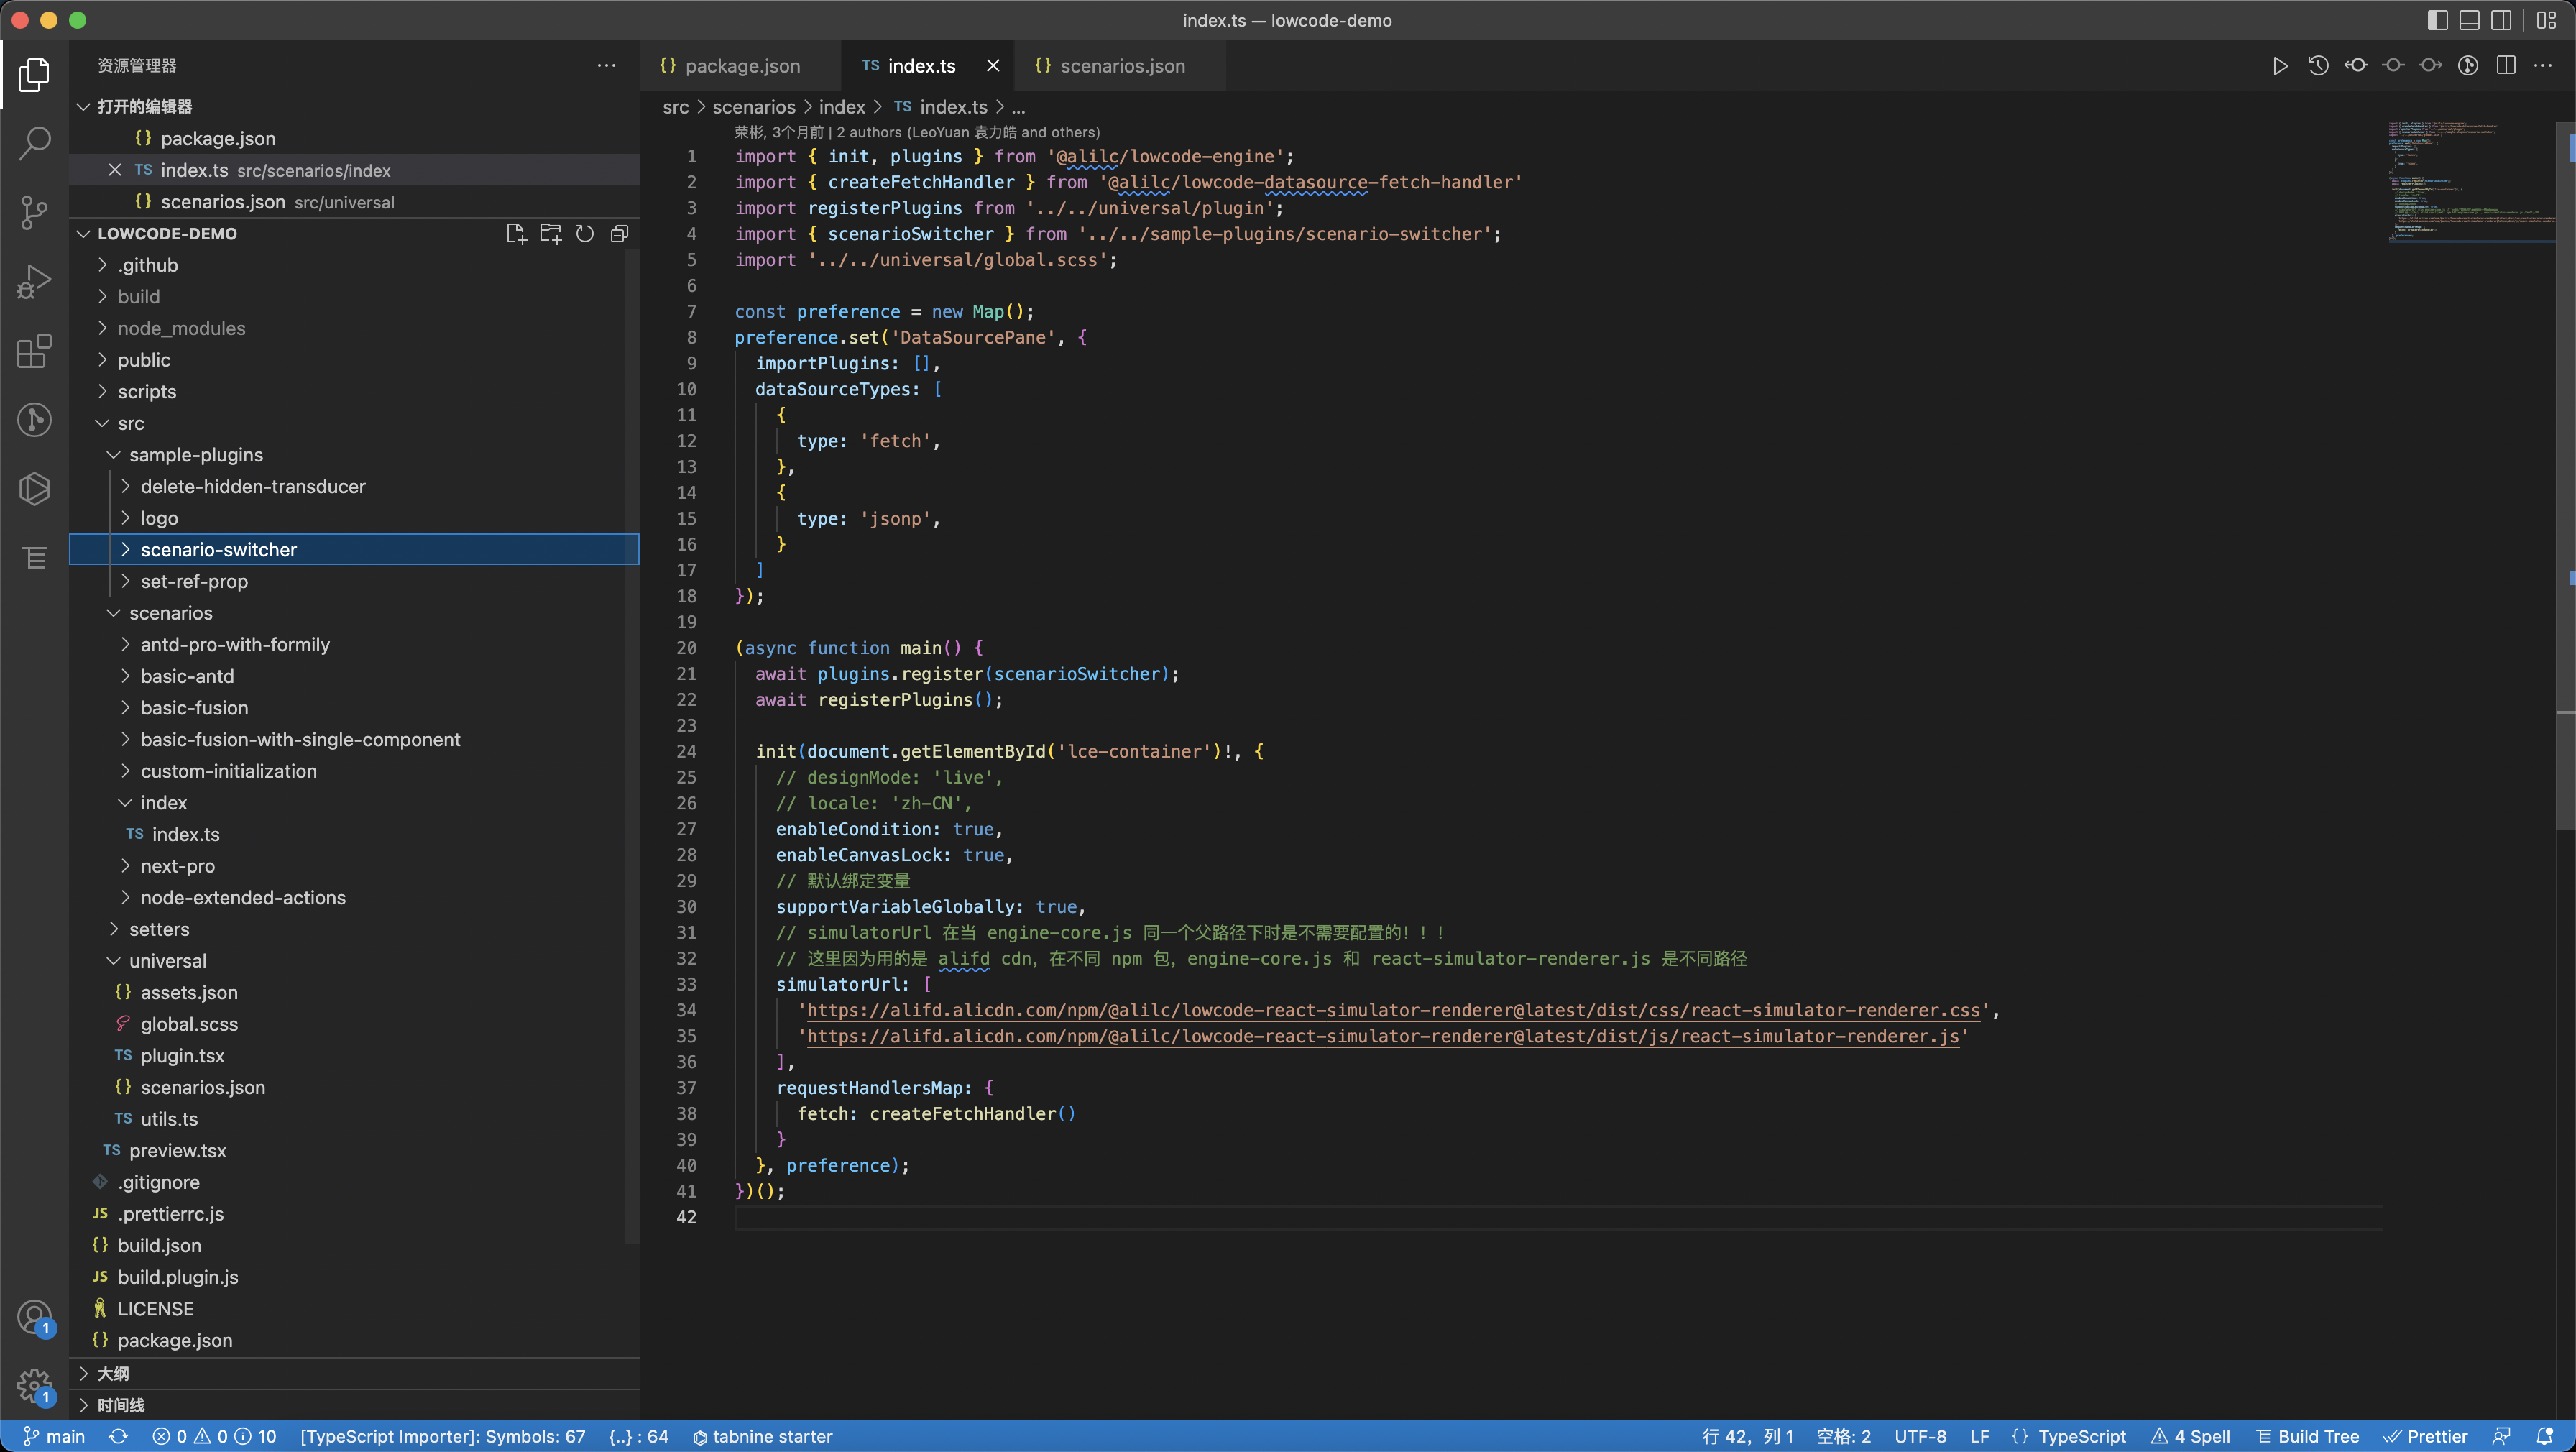This screenshot has width=2576, height=1452.
Task: Expand the scenario-switcher folder
Action: click(x=218, y=549)
